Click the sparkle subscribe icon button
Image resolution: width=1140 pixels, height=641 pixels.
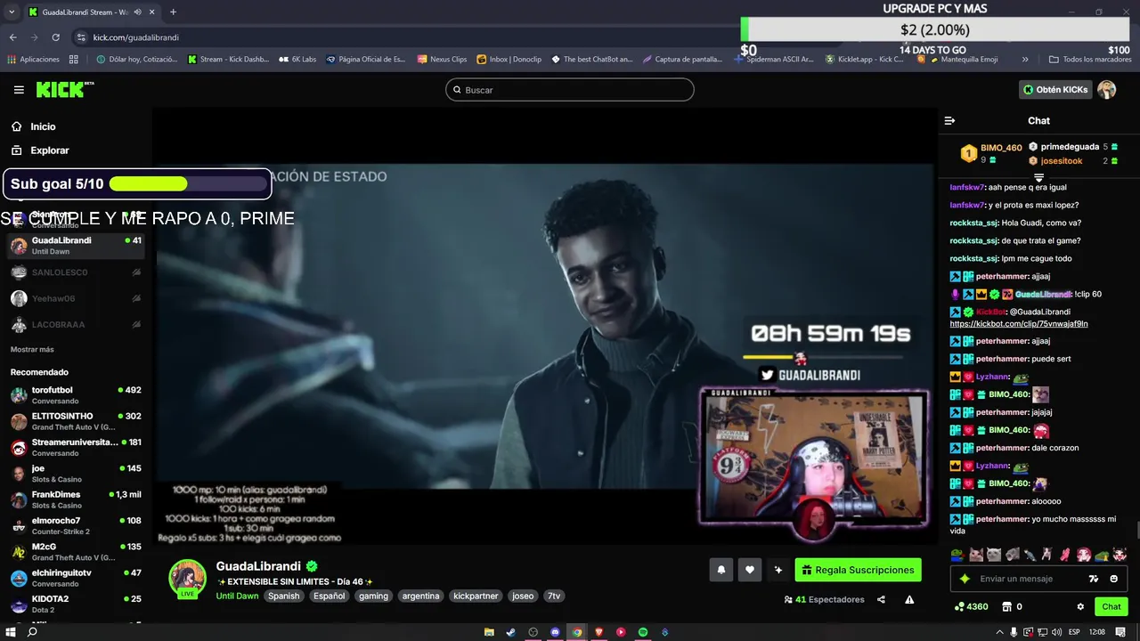click(x=778, y=570)
